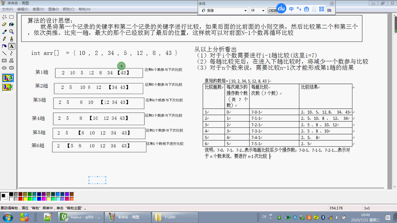
Task: Expand the font size 16 dropdown
Action: pyautogui.click(x=263, y=11)
